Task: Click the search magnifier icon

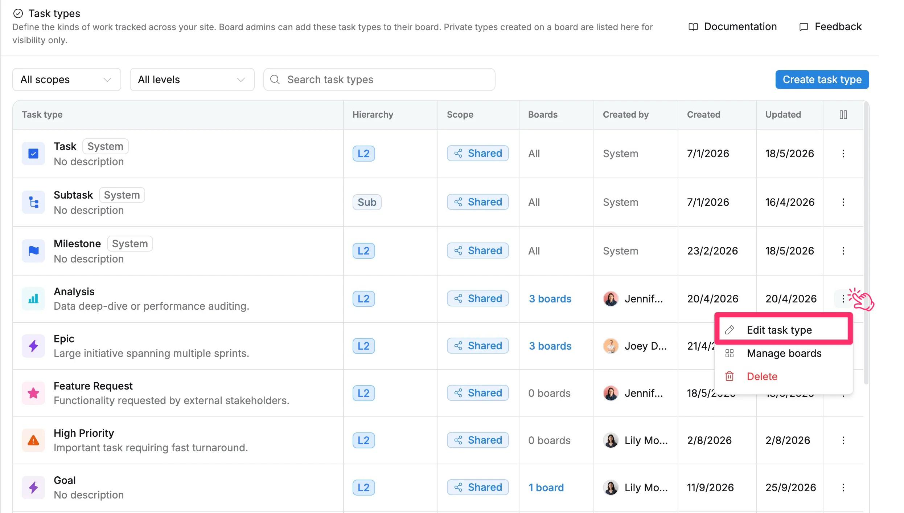Action: [x=275, y=80]
